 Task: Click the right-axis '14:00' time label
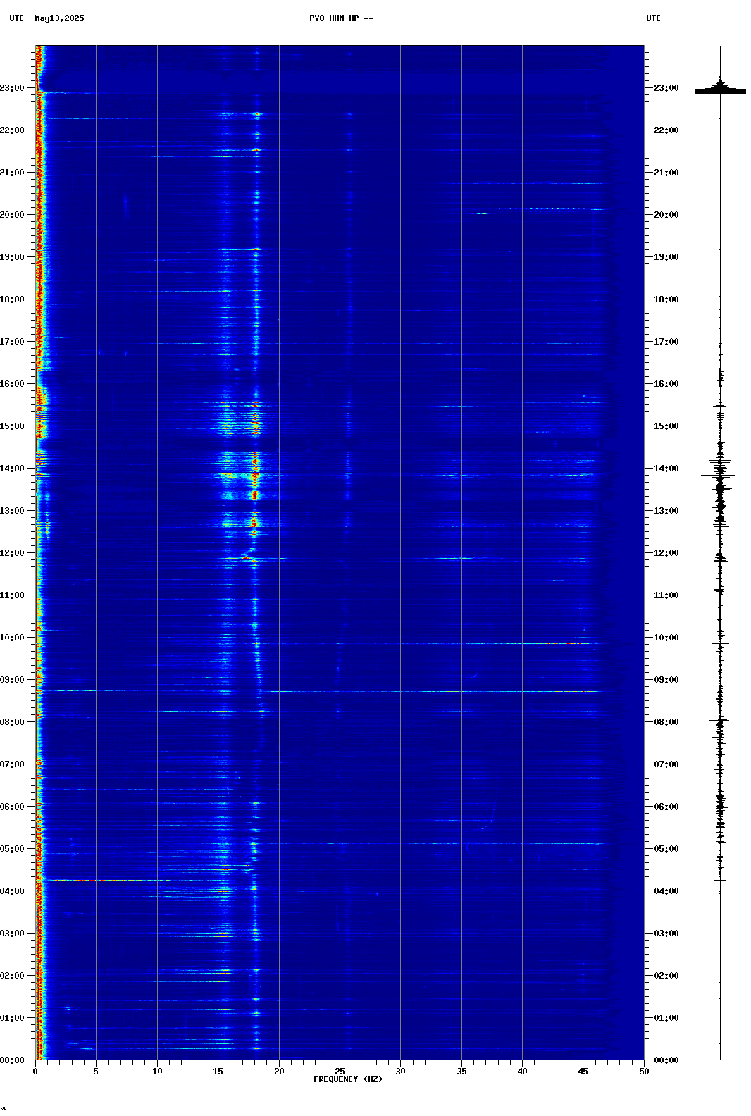coord(666,469)
